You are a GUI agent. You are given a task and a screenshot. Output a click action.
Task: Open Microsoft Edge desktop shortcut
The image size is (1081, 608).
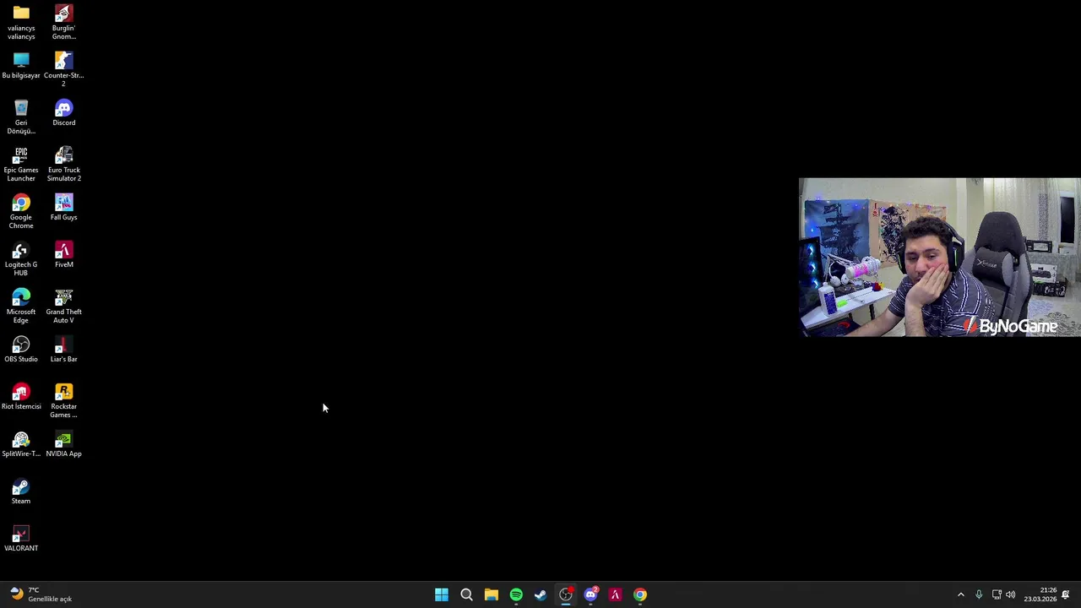click(x=21, y=306)
